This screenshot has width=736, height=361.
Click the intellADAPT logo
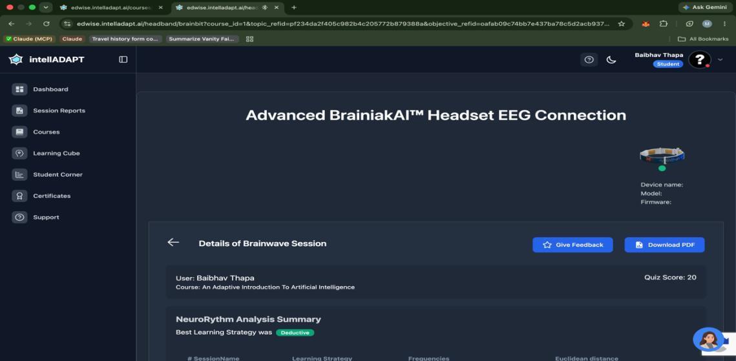[47, 59]
